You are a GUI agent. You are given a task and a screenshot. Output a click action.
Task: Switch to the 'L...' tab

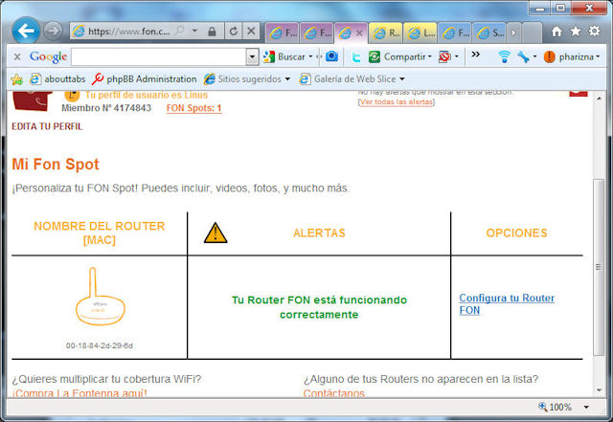coord(420,33)
